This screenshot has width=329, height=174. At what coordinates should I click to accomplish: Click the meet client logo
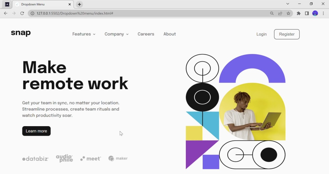tap(90, 159)
